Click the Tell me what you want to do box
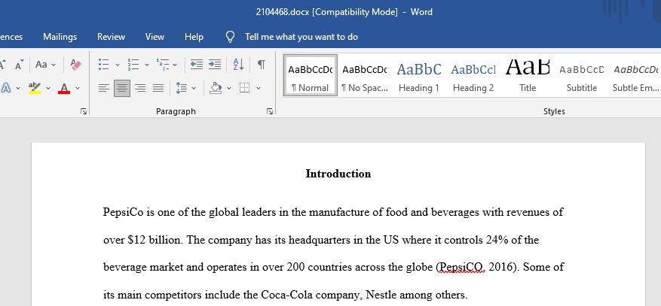This screenshot has width=661, height=306. [301, 37]
